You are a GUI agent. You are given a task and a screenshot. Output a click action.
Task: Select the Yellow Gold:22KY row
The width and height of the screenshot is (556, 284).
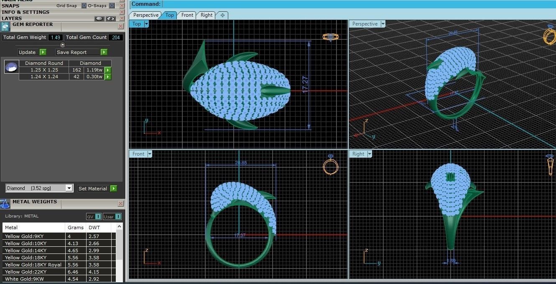[59, 272]
